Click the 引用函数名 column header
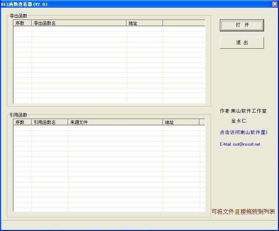The height and width of the screenshot is (231, 279). click(50, 122)
